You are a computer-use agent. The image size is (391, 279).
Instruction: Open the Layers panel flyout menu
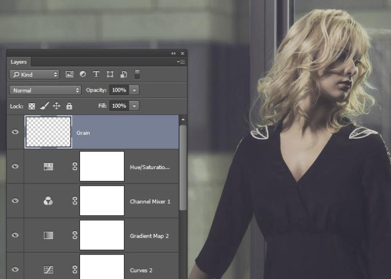click(181, 61)
